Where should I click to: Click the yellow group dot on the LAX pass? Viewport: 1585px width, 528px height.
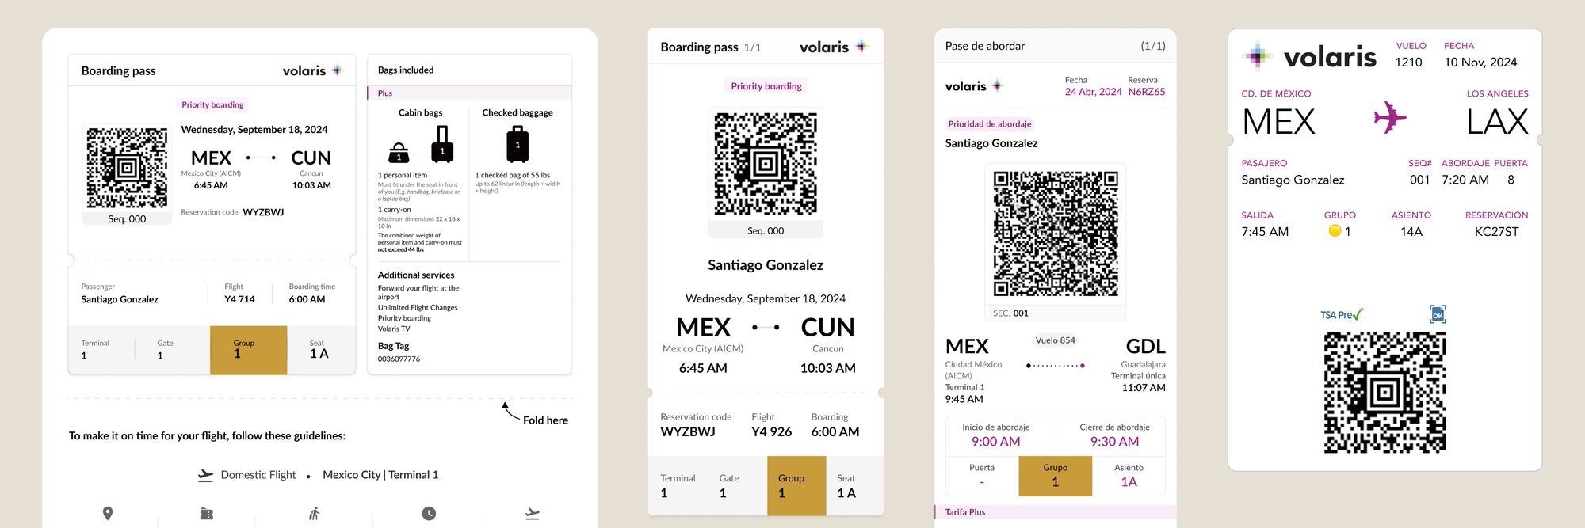coord(1335,231)
